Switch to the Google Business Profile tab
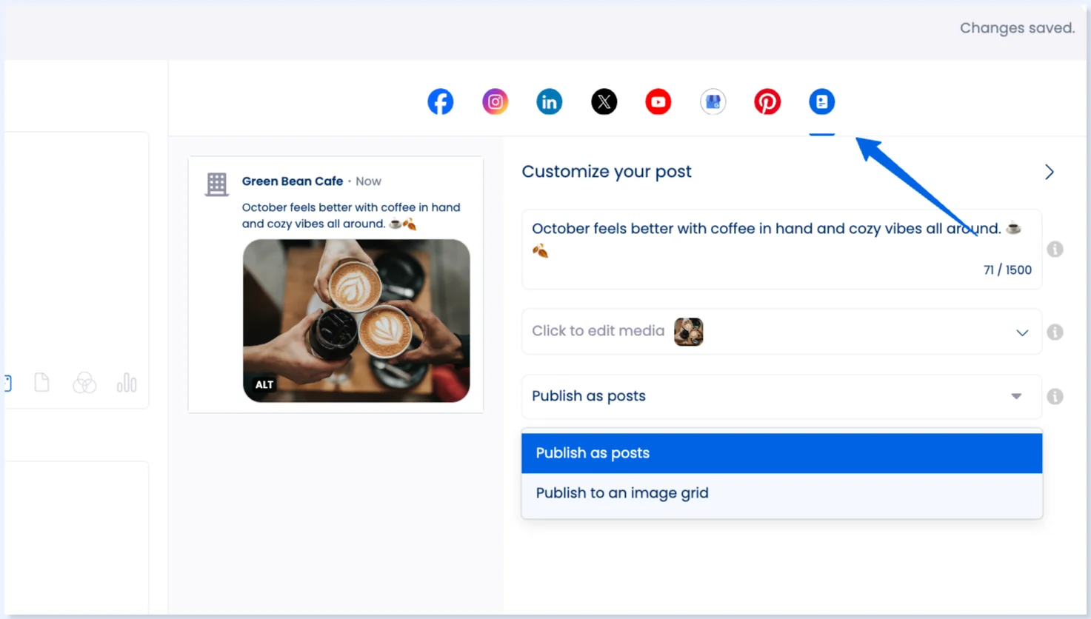Screen dimensions: 1091x619 tap(713, 101)
